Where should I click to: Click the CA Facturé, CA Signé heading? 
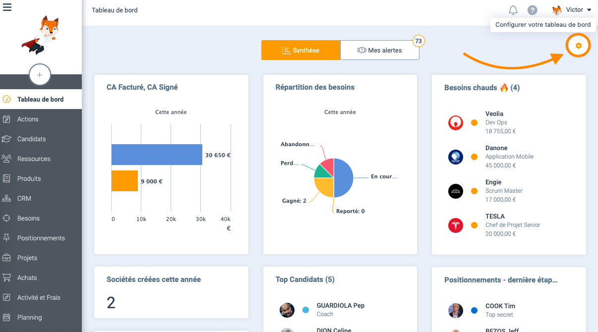pos(142,87)
